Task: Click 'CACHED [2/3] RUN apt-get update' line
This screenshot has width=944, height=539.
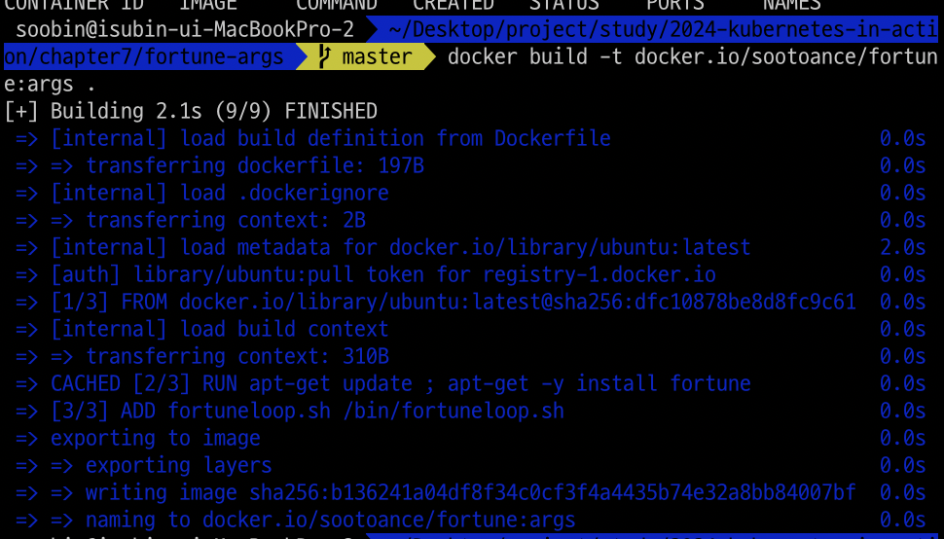Action: click(382, 383)
